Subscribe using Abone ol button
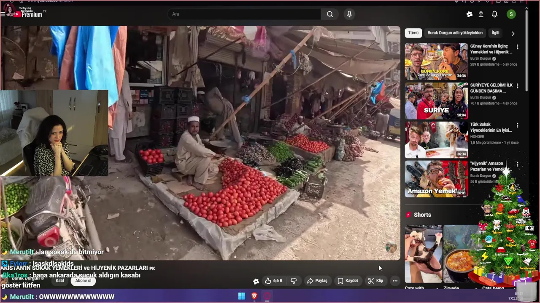540x303 pixels. click(x=83, y=281)
